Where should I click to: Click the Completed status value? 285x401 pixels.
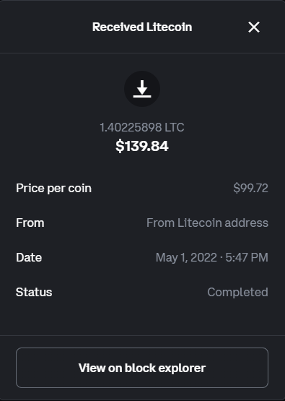(x=238, y=292)
